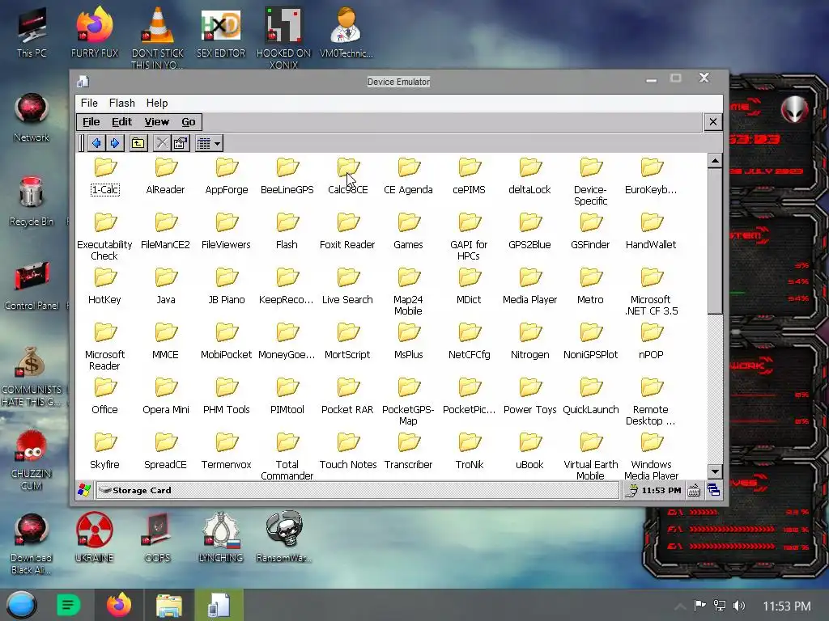The width and height of the screenshot is (829, 621).
Task: Open the underlined explorer File menu
Action: tap(91, 122)
